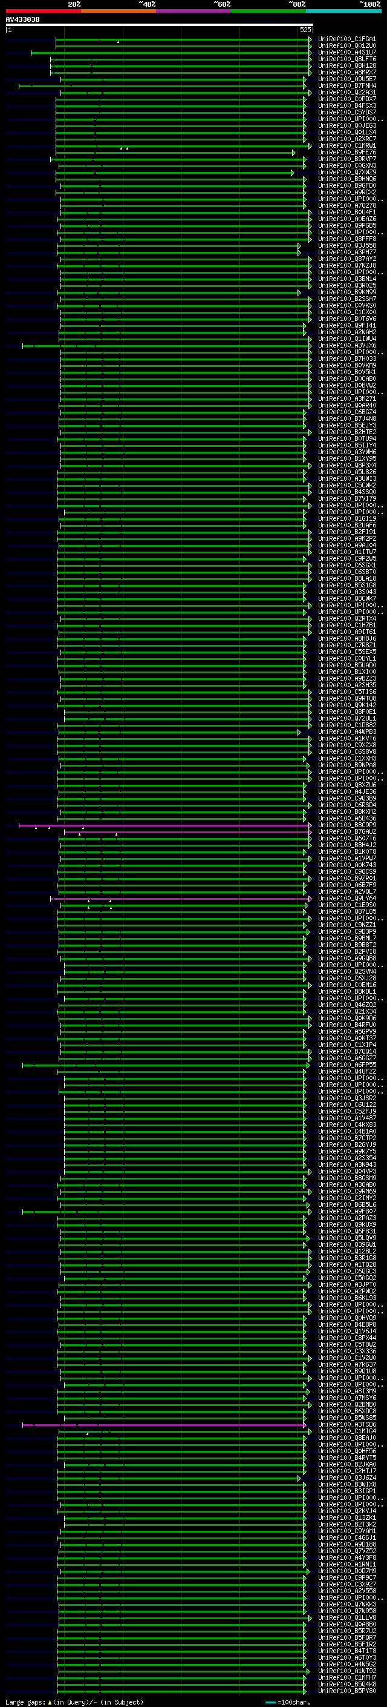The width and height of the screenshot is (387, 1707).
Task: Click the query end position 525
Action: point(305,30)
